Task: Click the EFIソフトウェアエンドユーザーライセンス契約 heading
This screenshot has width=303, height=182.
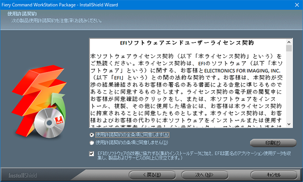Action: (x=187, y=43)
